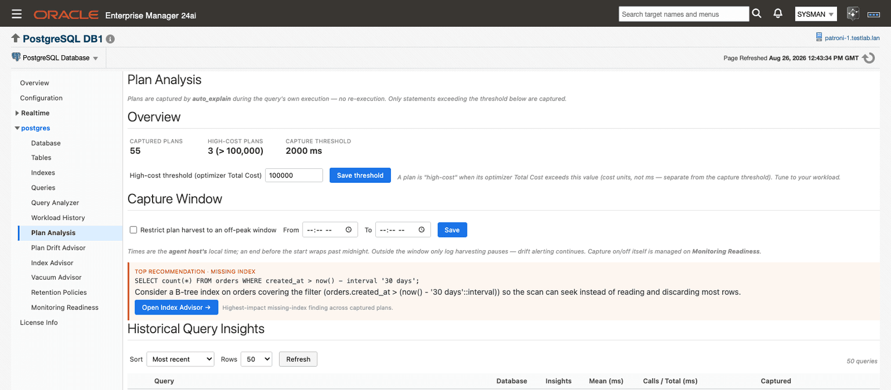Open Configuration in the sidebar
This screenshot has height=390, width=891.
coord(41,98)
